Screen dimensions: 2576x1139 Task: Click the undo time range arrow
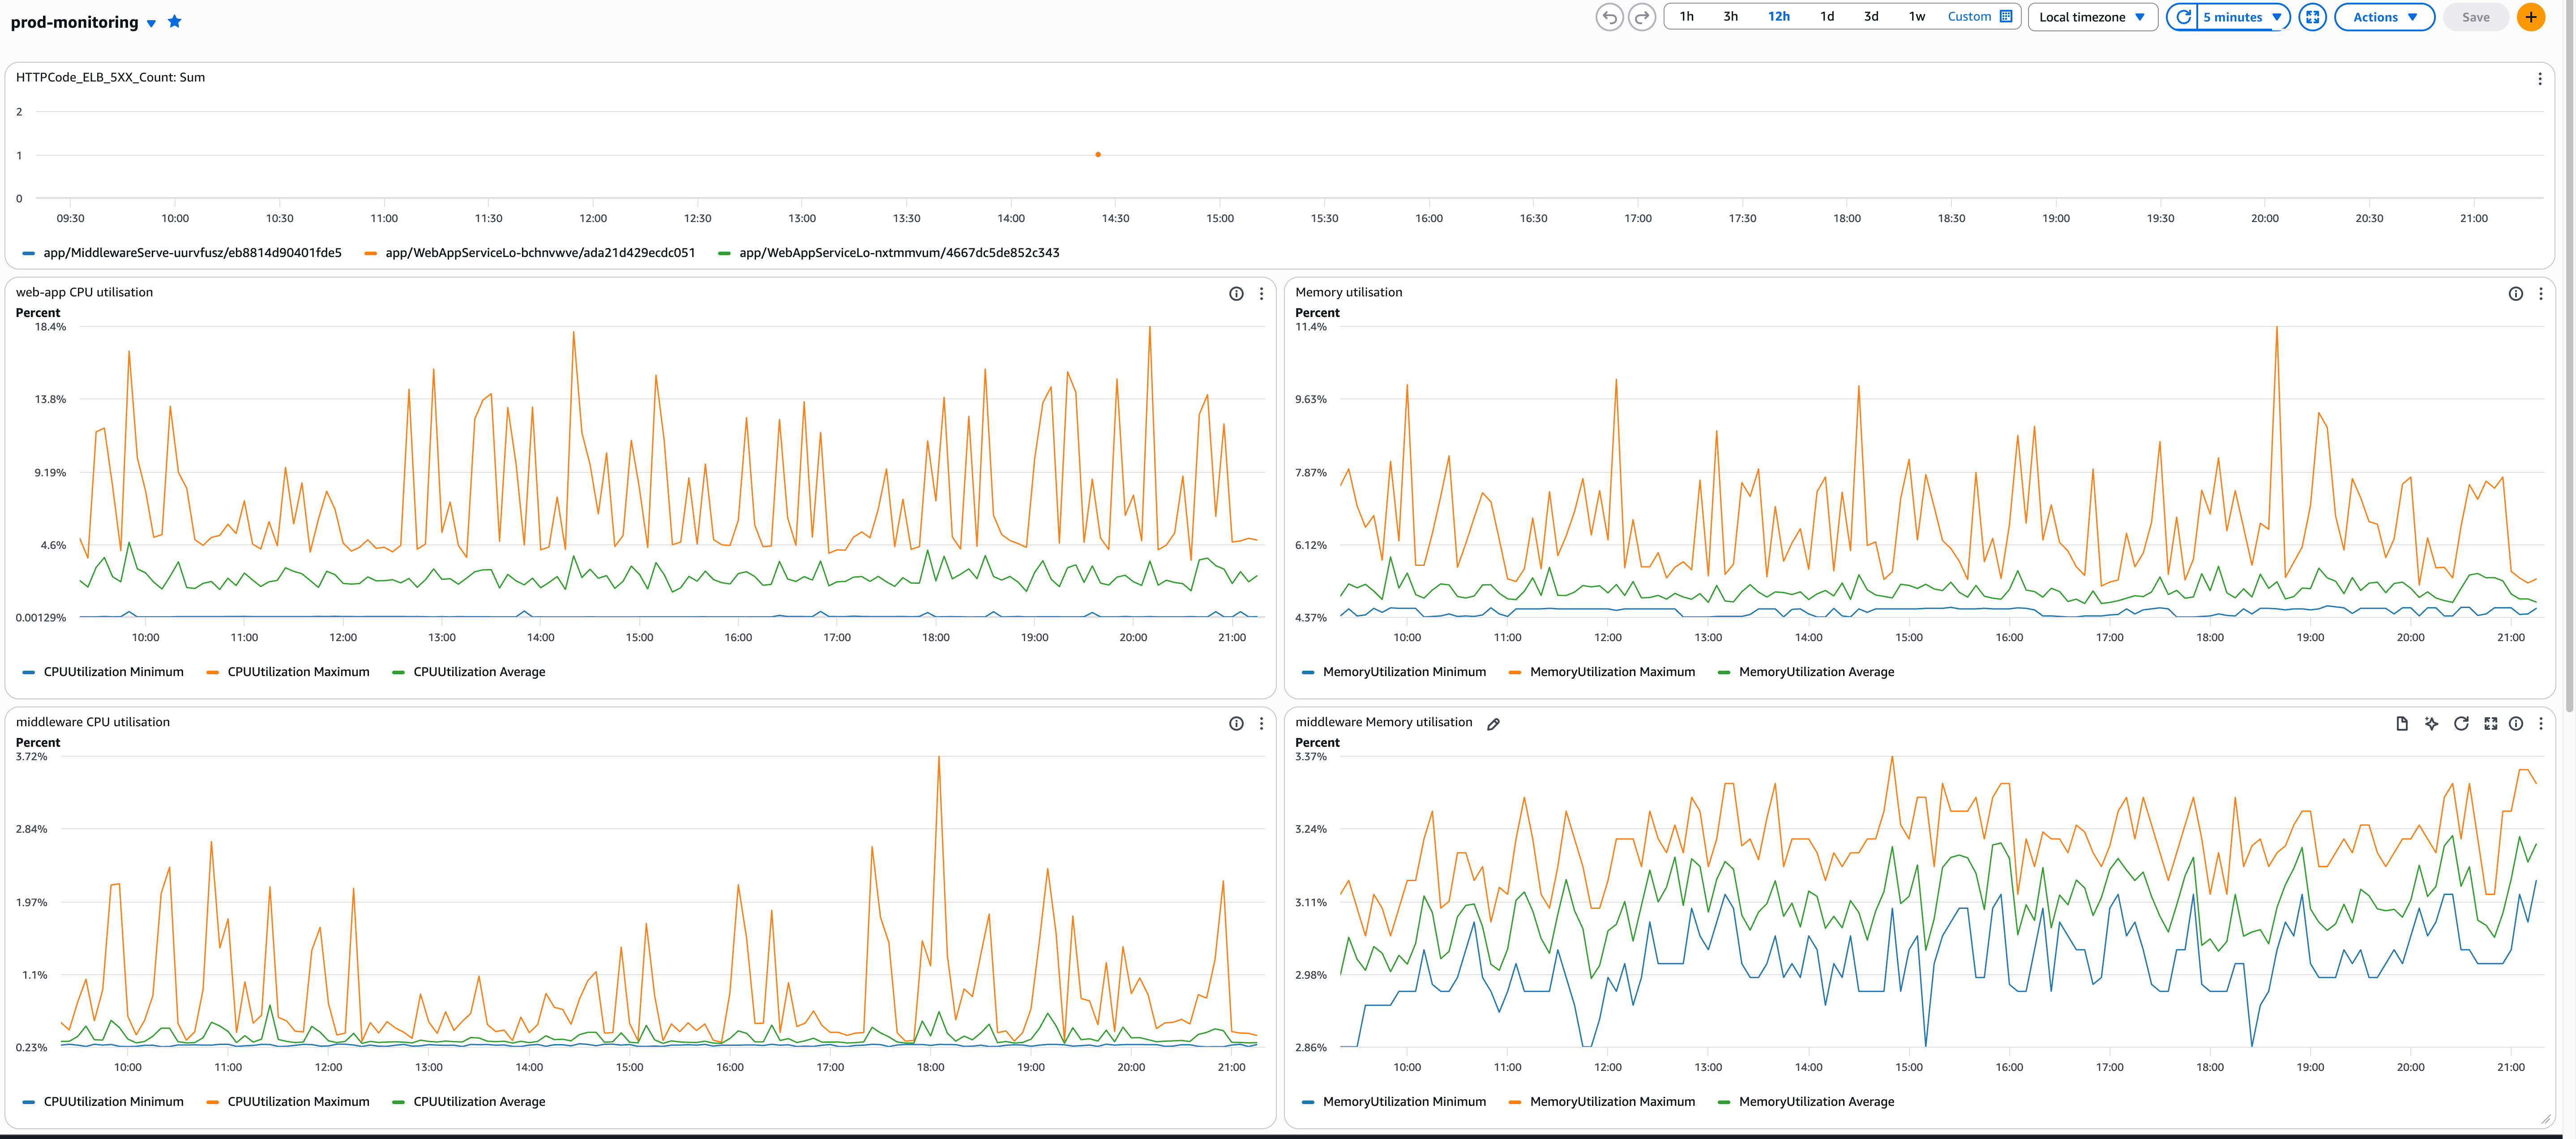point(1609,17)
